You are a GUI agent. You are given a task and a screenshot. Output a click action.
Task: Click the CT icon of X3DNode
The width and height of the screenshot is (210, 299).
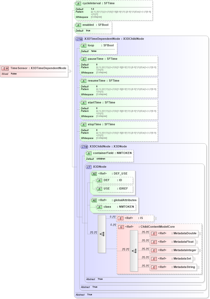89,167
